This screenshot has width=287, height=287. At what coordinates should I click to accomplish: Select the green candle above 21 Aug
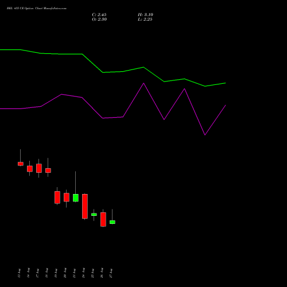pos(76,198)
